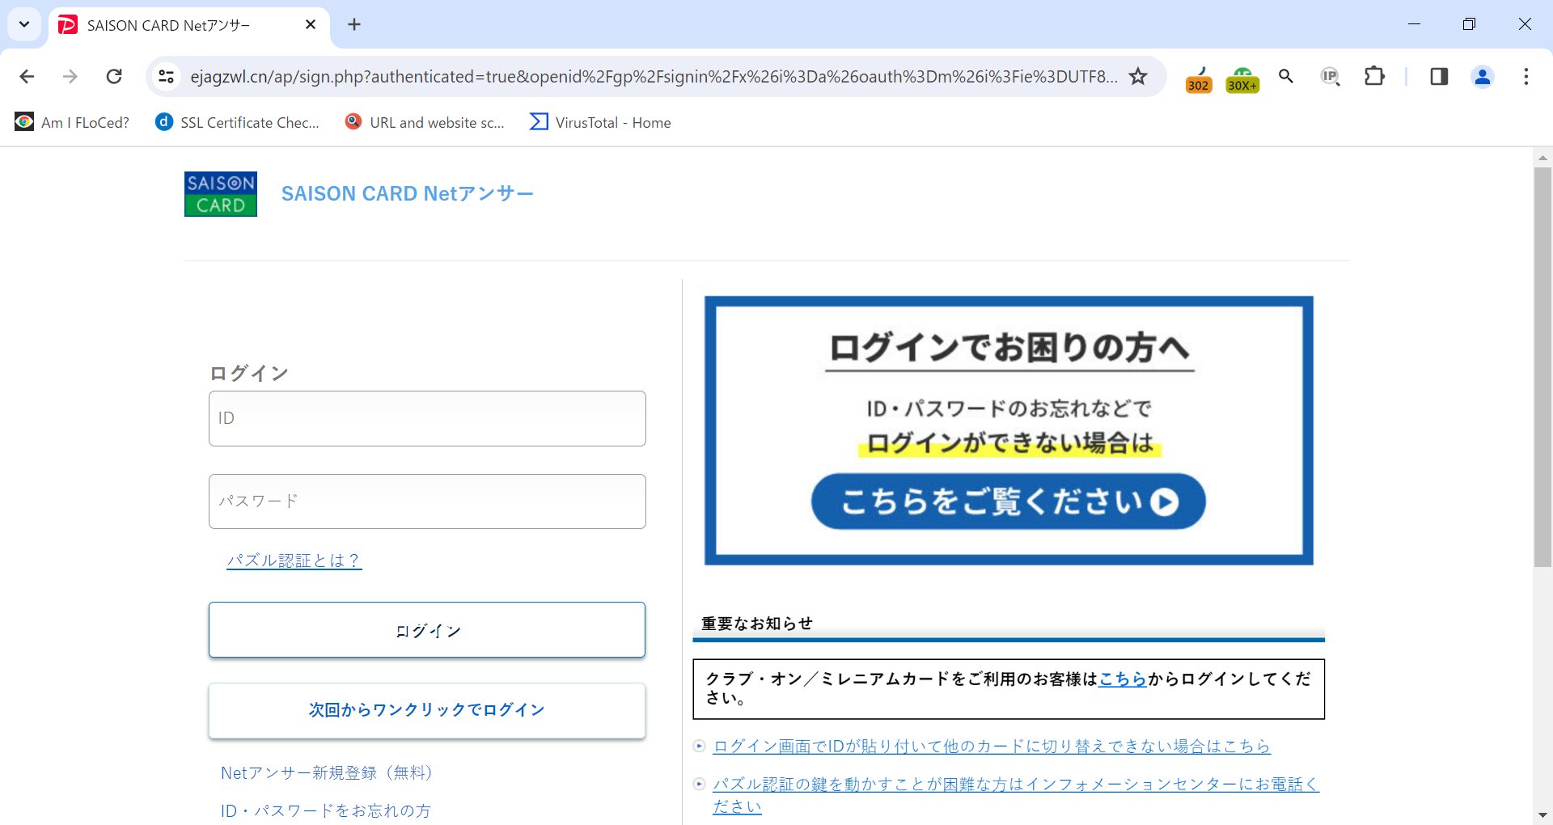Reload the current page

click(114, 77)
